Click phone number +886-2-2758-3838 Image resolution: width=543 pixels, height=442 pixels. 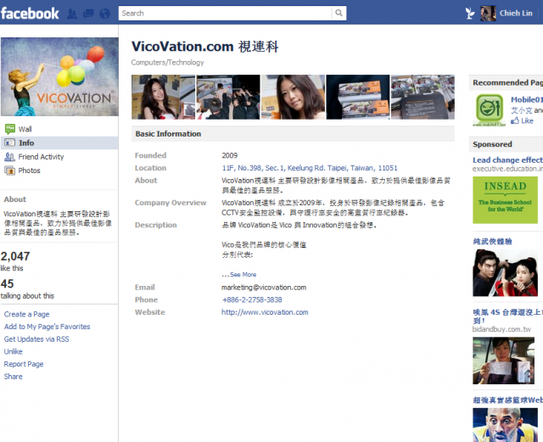(x=252, y=300)
